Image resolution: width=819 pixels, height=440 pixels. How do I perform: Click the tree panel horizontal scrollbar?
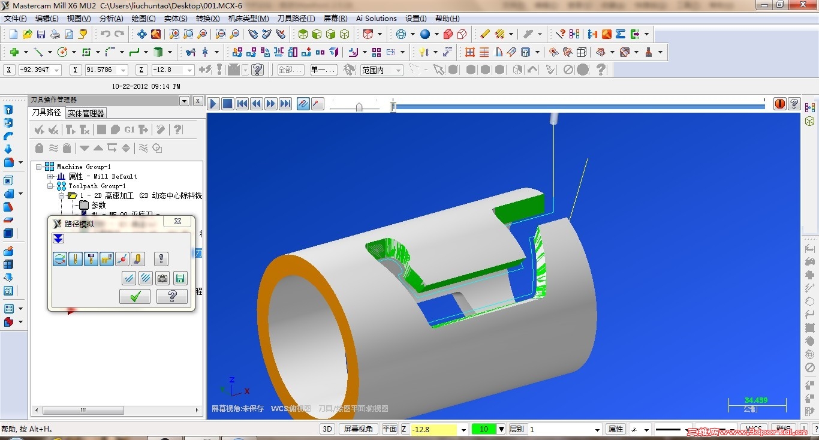tap(117, 411)
